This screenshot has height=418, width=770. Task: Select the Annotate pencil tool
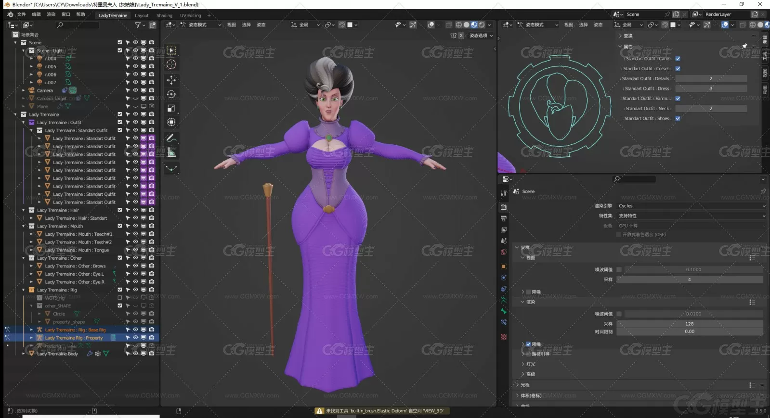point(171,138)
